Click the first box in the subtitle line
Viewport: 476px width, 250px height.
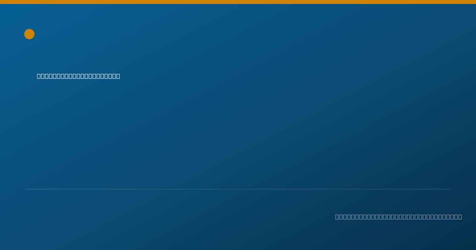[x=39, y=76]
